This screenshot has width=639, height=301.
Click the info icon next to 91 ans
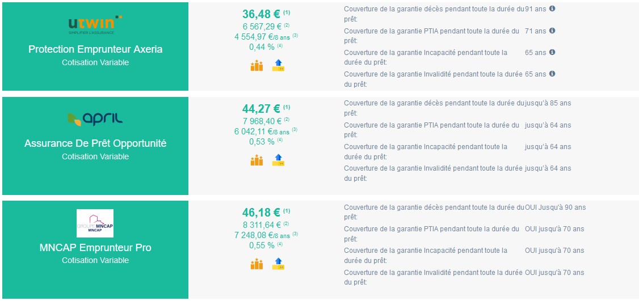tap(552, 8)
